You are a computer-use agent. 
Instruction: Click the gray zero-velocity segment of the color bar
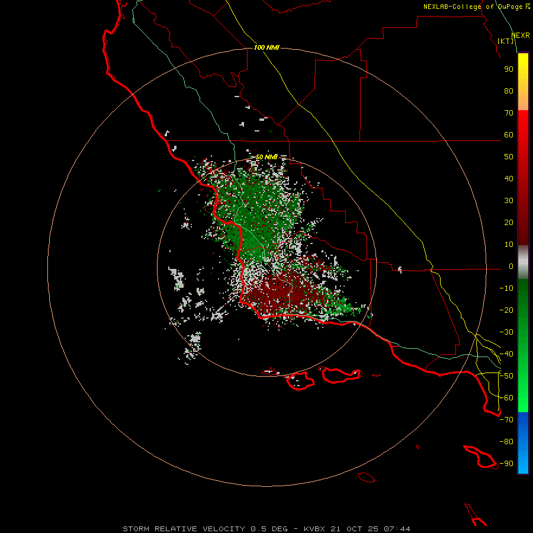point(523,262)
